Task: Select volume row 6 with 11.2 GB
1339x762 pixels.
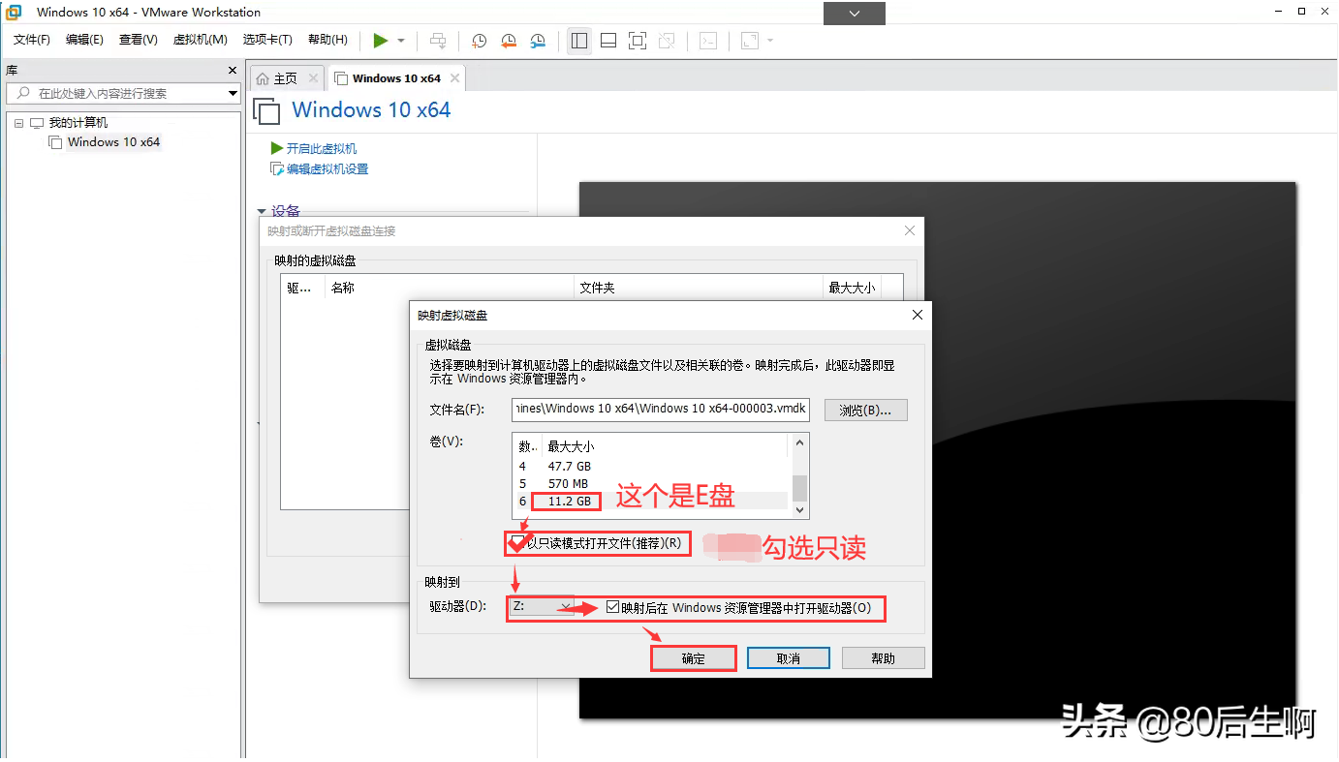Action: point(650,501)
